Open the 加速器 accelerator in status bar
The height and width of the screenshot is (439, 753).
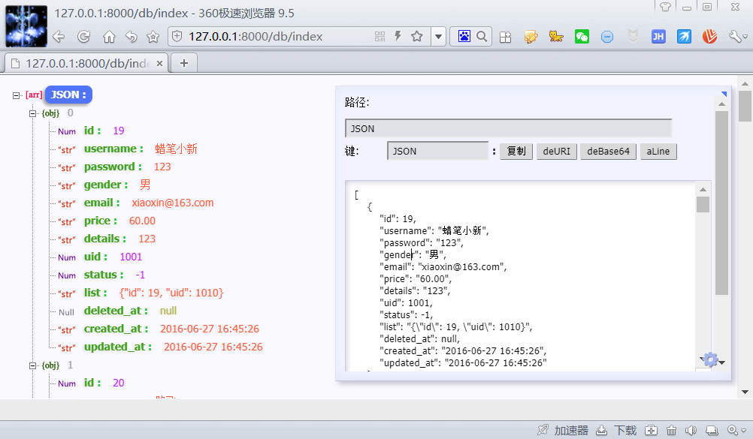(x=563, y=430)
